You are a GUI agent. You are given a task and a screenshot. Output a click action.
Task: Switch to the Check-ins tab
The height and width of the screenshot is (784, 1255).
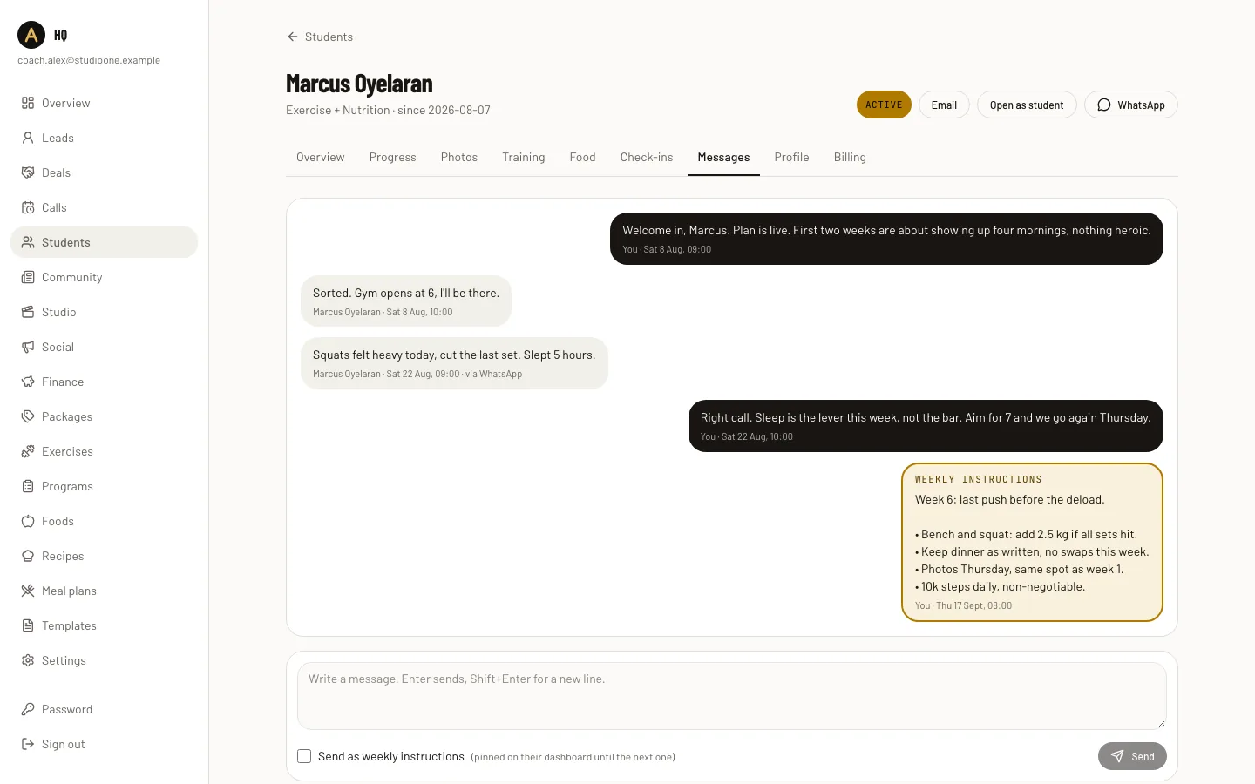(x=647, y=158)
